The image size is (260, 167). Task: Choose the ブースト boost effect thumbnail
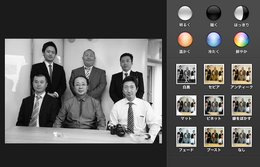click(x=214, y=137)
